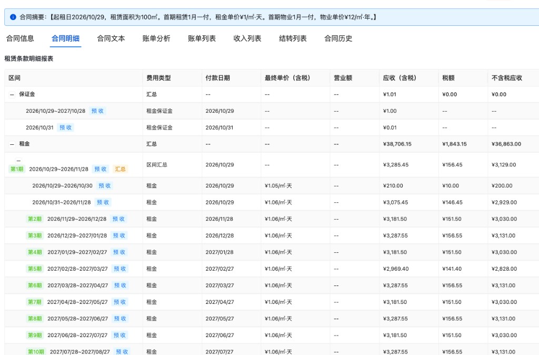The width and height of the screenshot is (539, 355).
Task: Click the green 第5期 badge
Action: coord(34,269)
